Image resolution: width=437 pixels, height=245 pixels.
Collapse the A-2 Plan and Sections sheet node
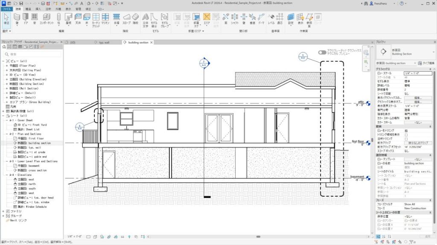(x=7, y=134)
